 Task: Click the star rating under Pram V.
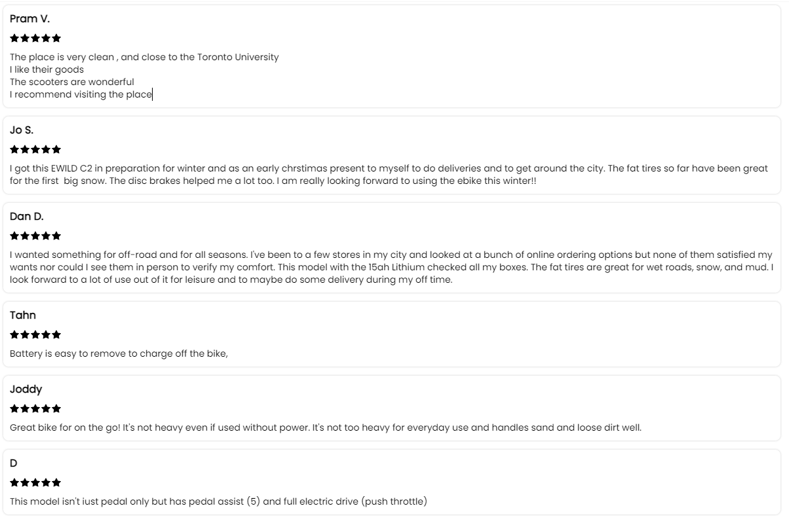pos(35,38)
